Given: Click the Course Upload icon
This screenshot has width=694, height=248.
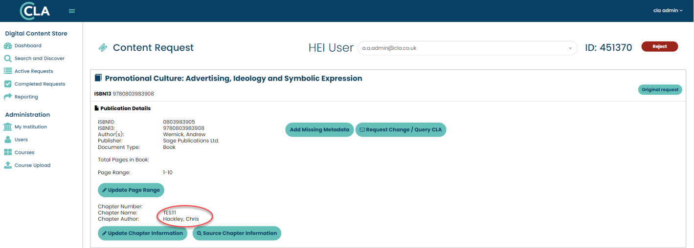Looking at the screenshot, I should [8, 165].
